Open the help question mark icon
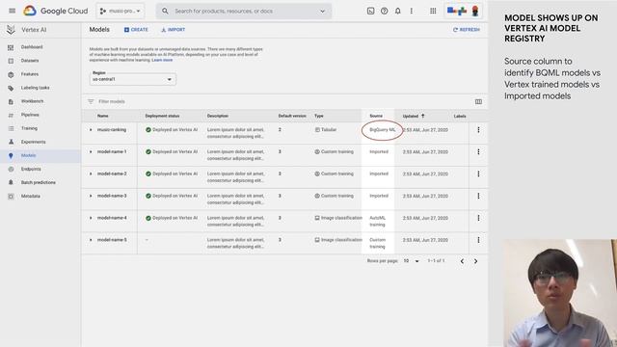 384,11
